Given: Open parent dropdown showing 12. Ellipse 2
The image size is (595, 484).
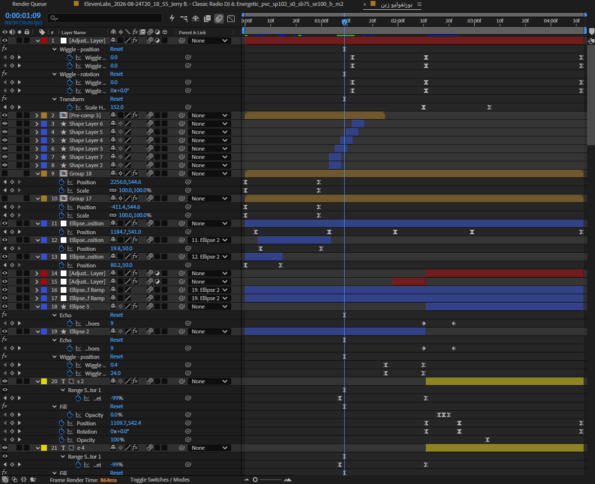Looking at the screenshot, I should [x=209, y=257].
